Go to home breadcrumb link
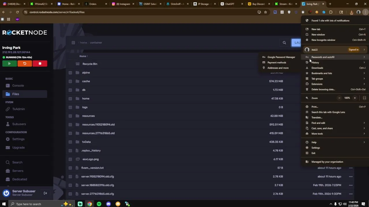The image size is (369, 207). [84, 43]
